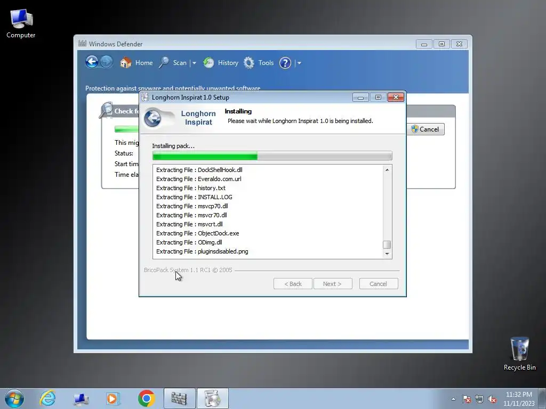Click the Setup window title bar icon
546x409 pixels.
(145, 97)
